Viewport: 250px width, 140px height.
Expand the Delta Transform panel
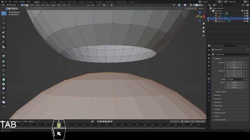(221, 92)
